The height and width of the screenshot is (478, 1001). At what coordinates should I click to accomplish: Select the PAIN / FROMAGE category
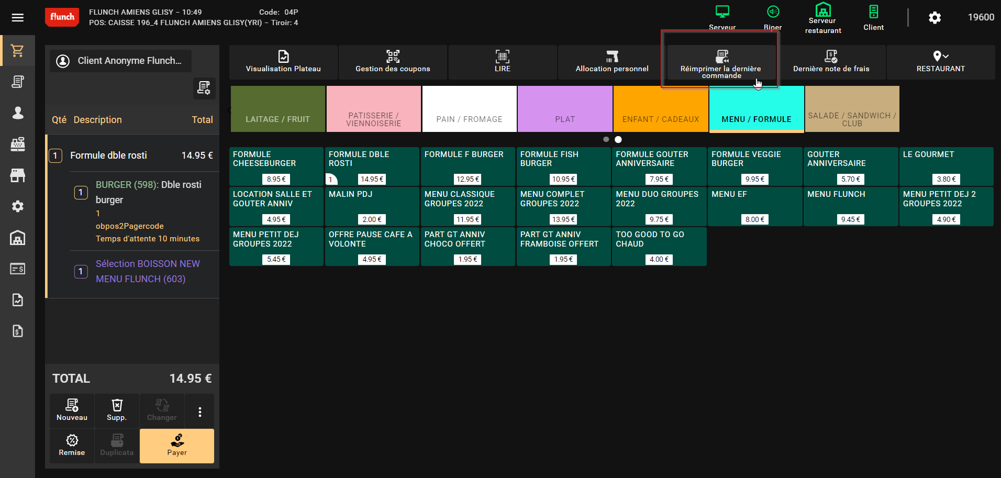tap(469, 109)
